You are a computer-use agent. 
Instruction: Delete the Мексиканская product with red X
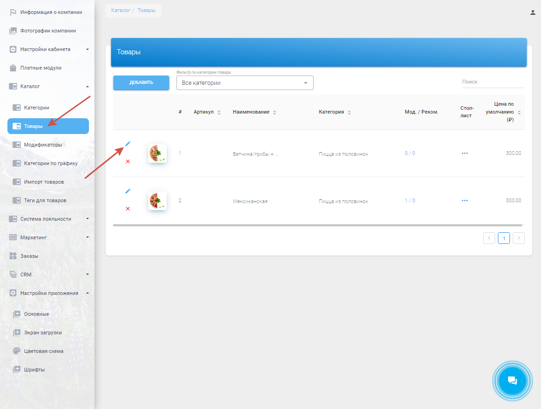[128, 209]
